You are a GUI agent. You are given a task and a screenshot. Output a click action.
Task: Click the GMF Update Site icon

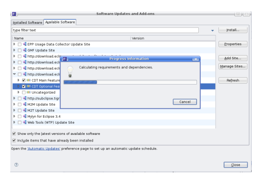tap(25, 50)
